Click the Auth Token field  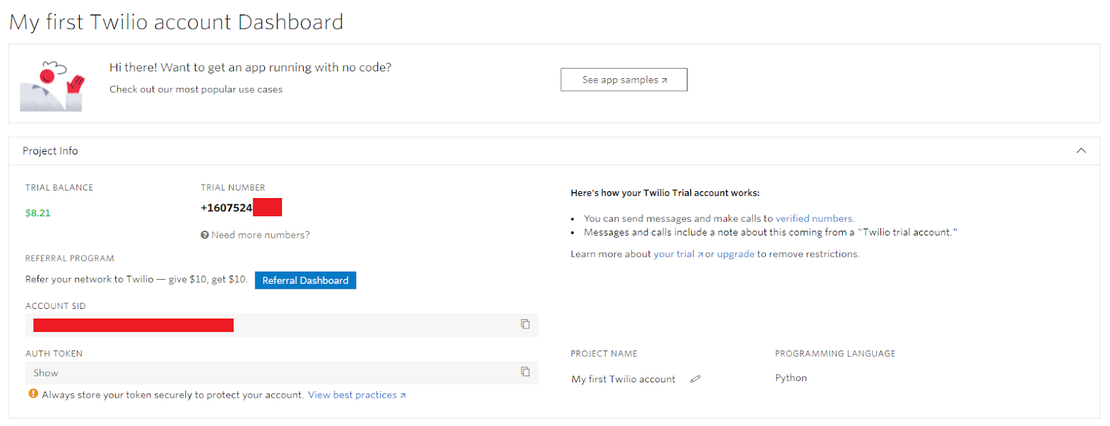282,373
